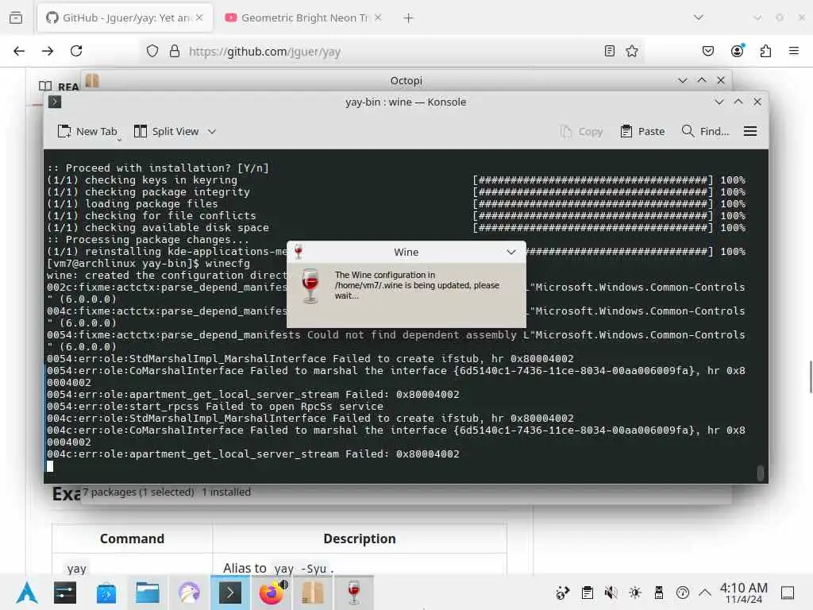Click the Wine dialog wineglass title icon
Screen dimensions: 813x610
[299, 252]
